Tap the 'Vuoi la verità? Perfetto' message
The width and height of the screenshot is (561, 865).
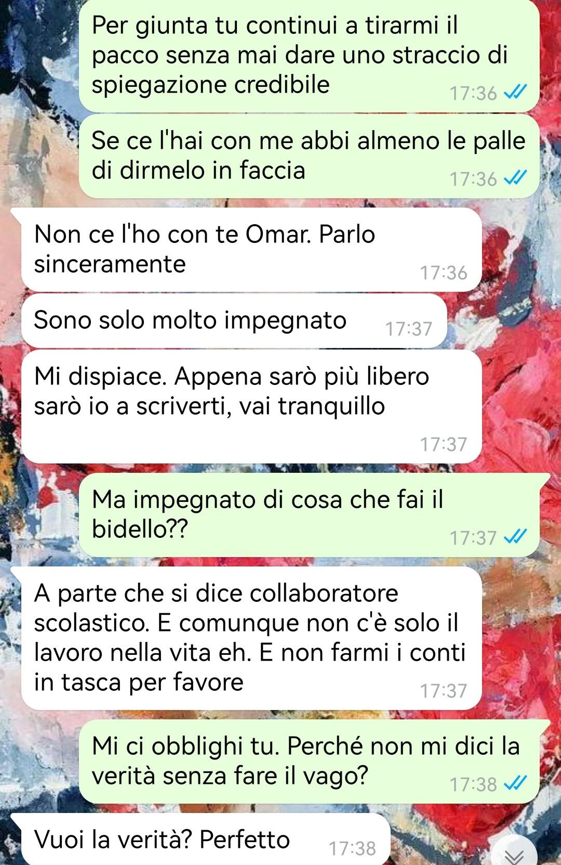click(x=205, y=839)
